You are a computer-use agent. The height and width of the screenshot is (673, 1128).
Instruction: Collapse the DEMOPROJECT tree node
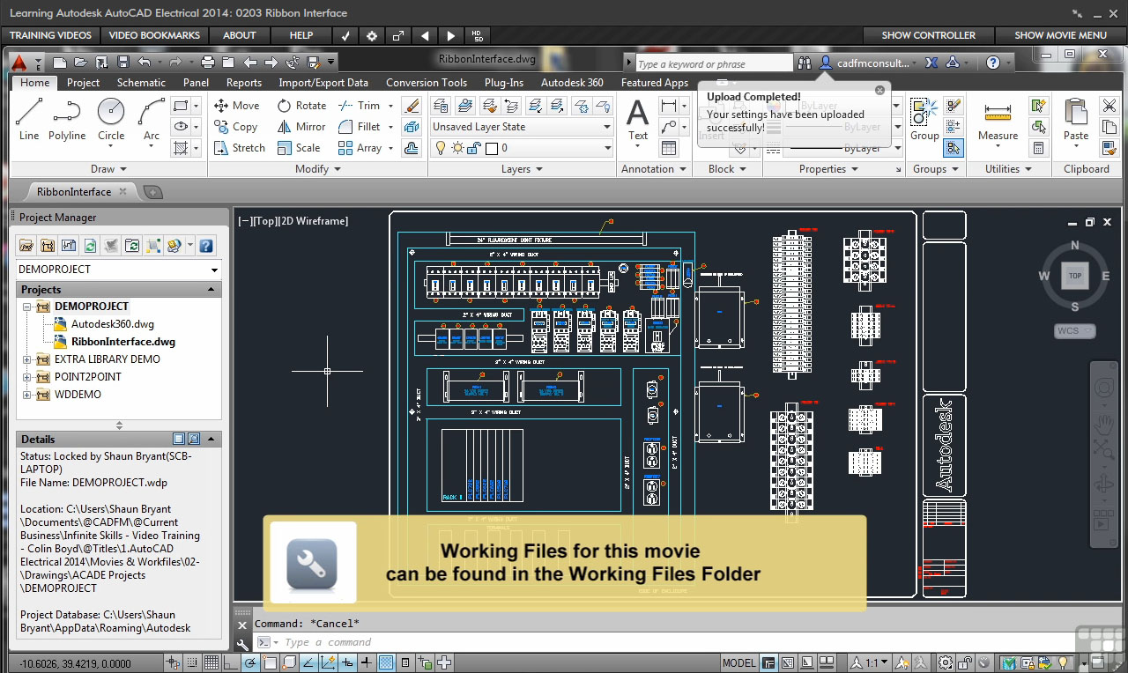click(27, 307)
